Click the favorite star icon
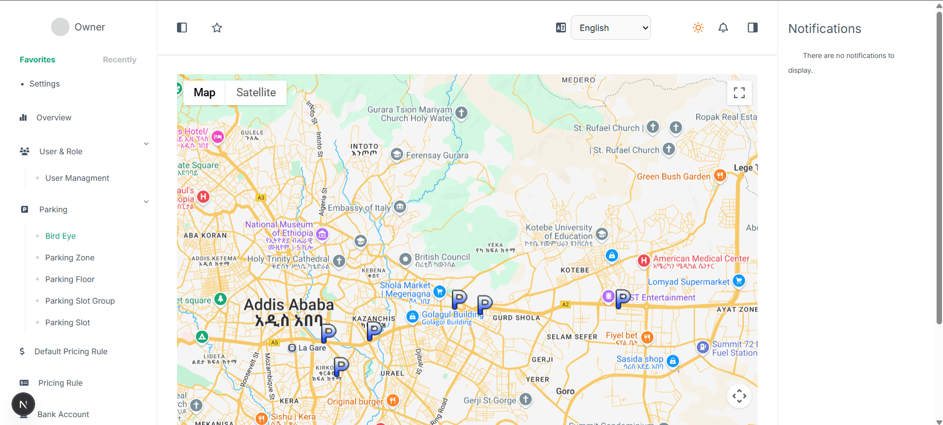943x425 pixels. 217,28
